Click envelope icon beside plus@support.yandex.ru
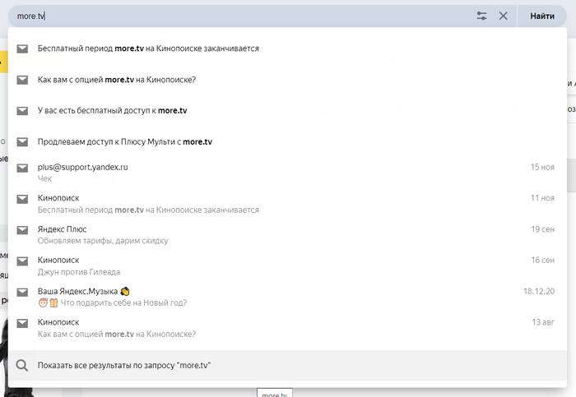Image resolution: width=576 pixels, height=397 pixels. [22, 168]
